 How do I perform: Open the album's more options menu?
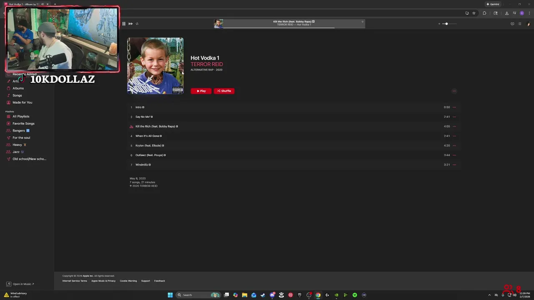(x=454, y=91)
